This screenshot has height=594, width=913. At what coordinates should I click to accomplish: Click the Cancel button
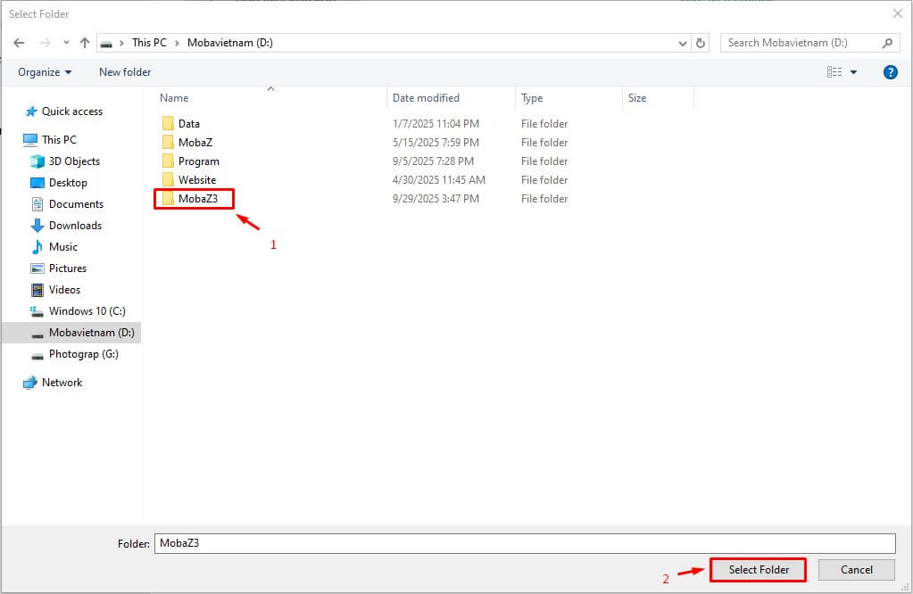click(x=856, y=570)
